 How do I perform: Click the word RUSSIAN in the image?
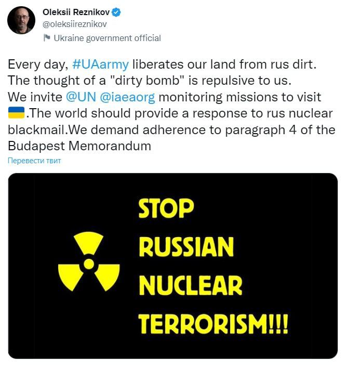(x=186, y=246)
